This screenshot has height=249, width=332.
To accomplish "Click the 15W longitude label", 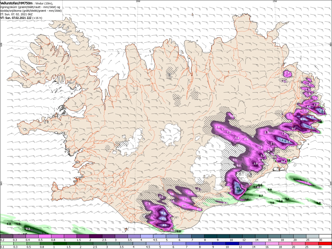I will click(x=275, y=1).
